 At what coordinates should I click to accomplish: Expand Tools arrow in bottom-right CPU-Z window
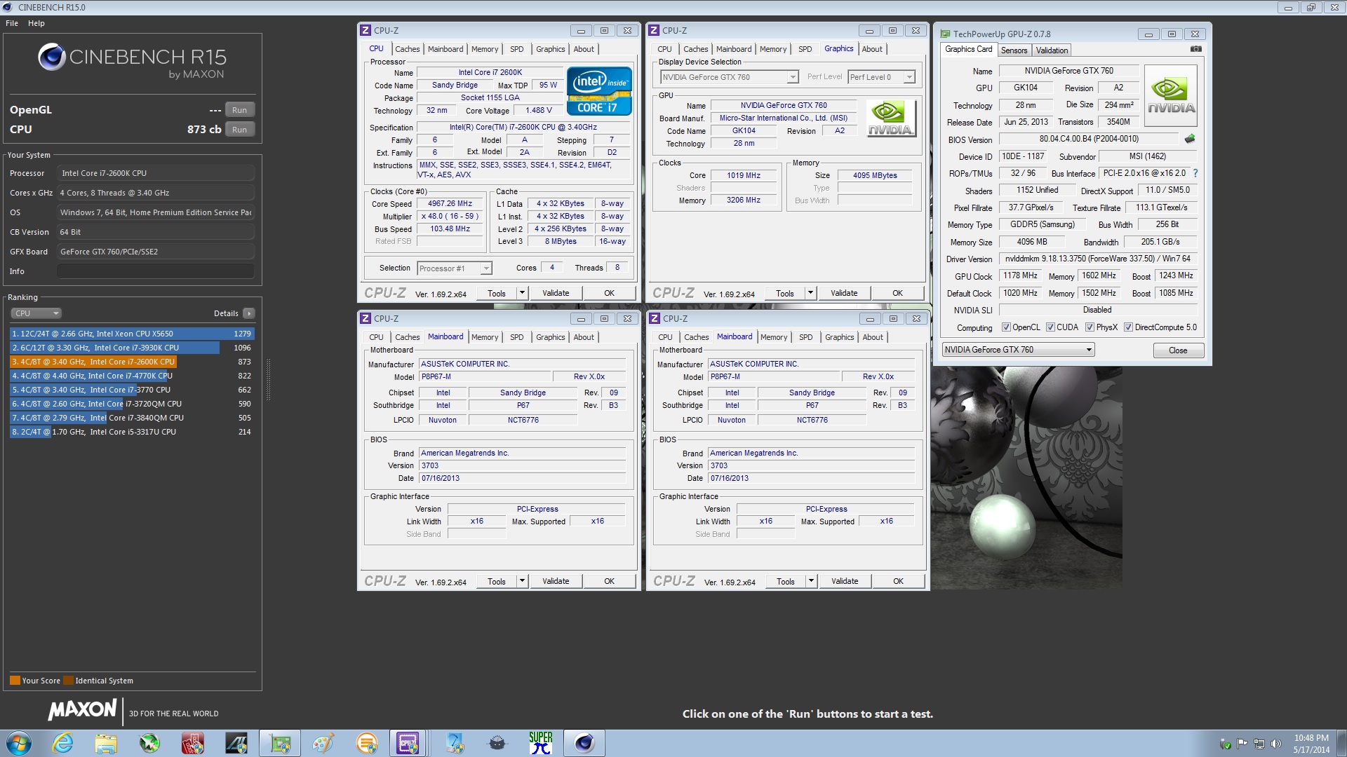[x=811, y=581]
